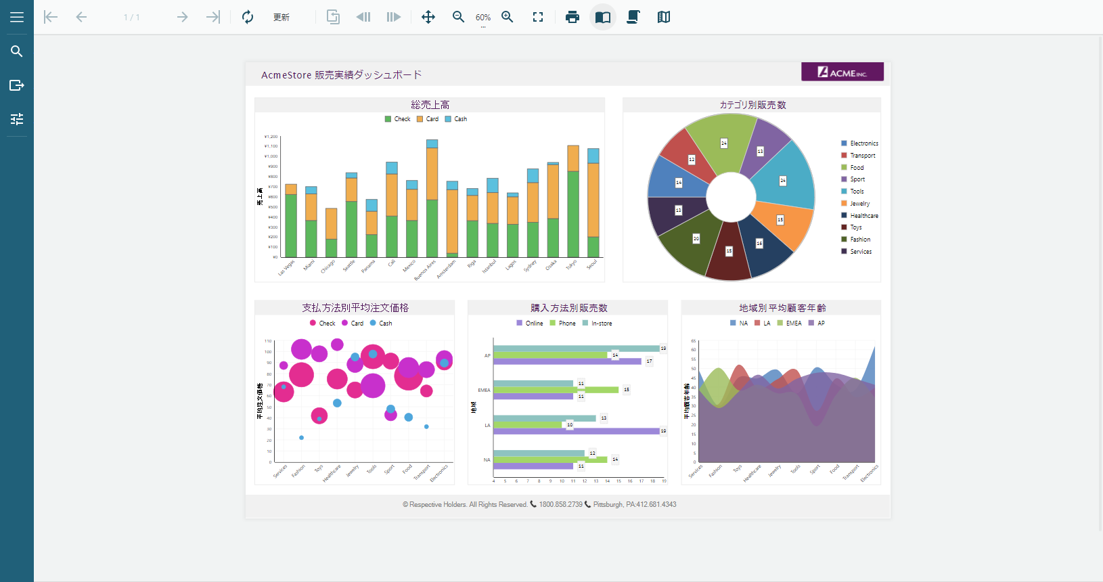
Task: Switch to gallery page view
Action: tap(664, 17)
